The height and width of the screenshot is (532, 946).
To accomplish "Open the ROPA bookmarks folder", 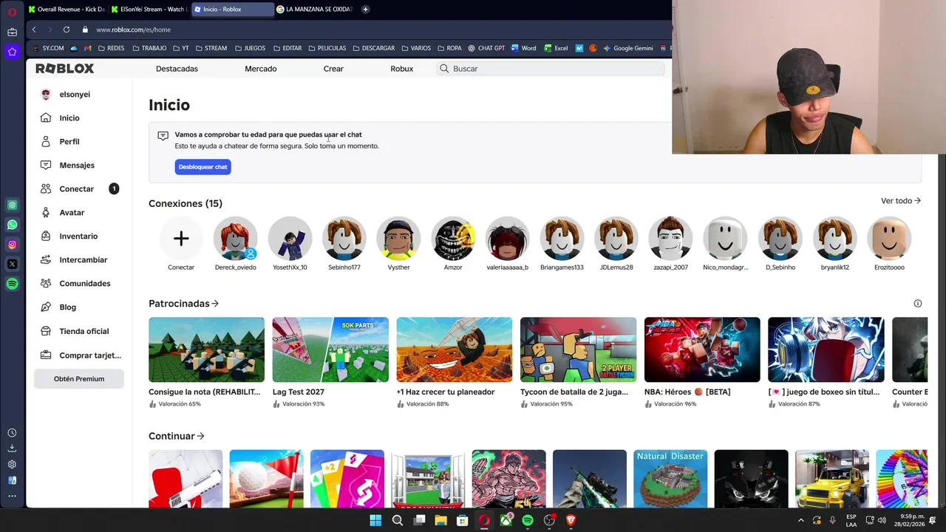I will [x=450, y=48].
